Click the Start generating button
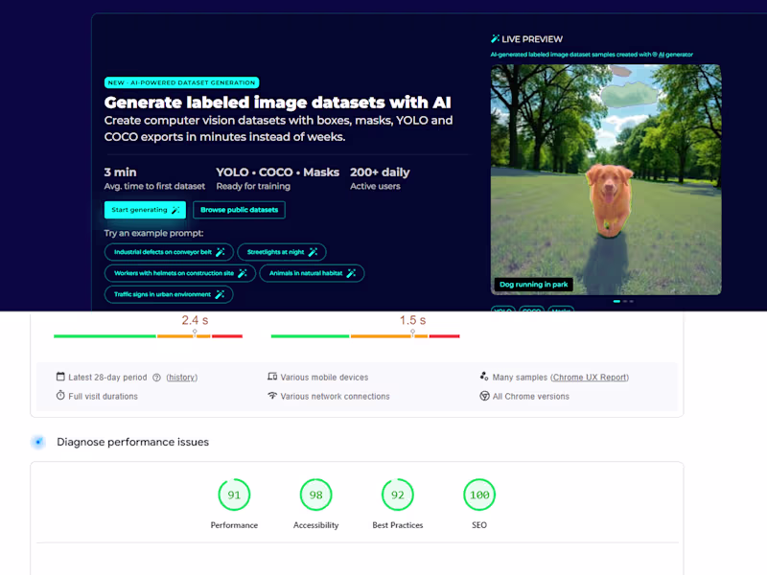The image size is (767, 575). (144, 210)
